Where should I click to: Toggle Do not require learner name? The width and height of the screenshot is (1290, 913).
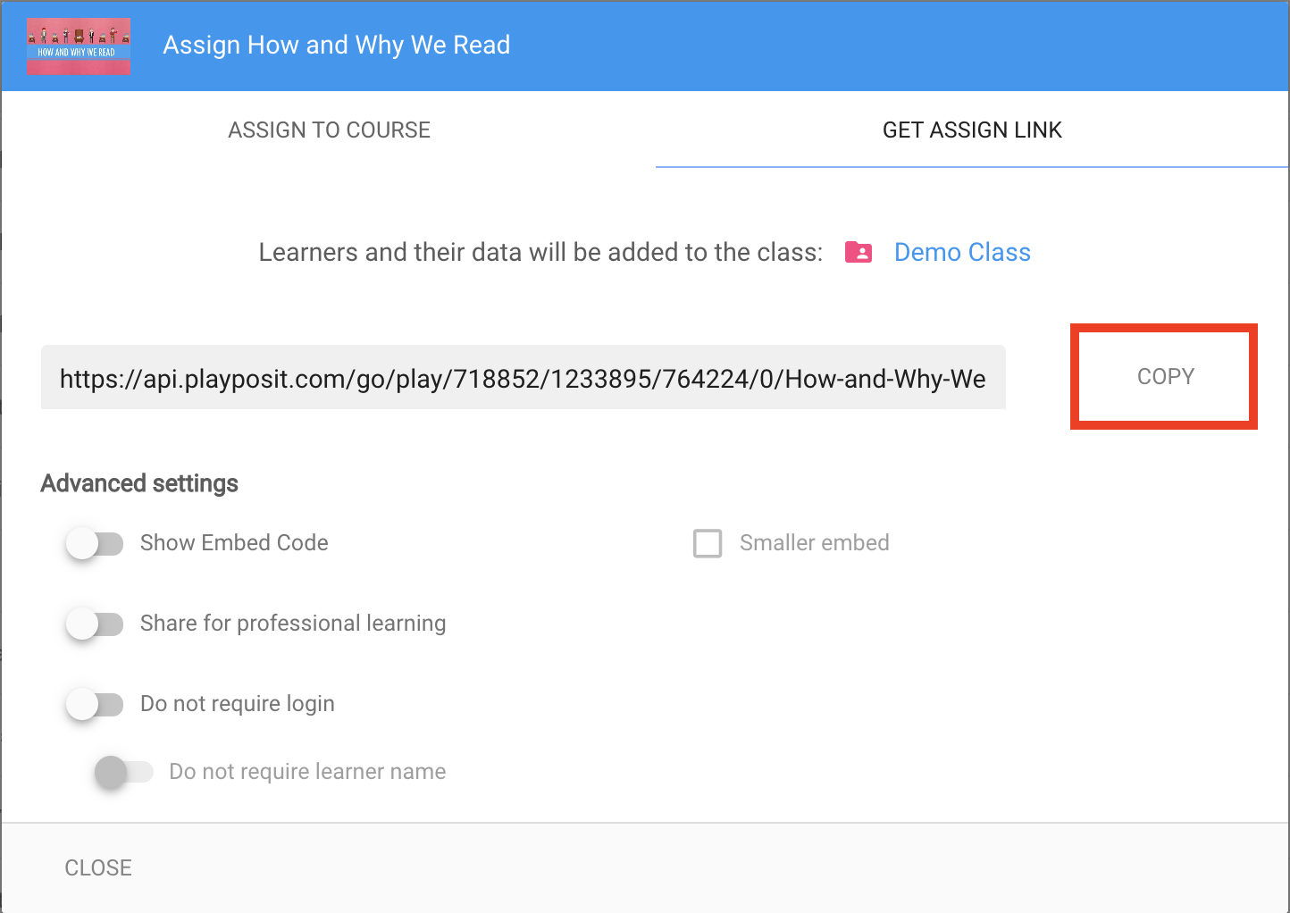pyautogui.click(x=124, y=772)
